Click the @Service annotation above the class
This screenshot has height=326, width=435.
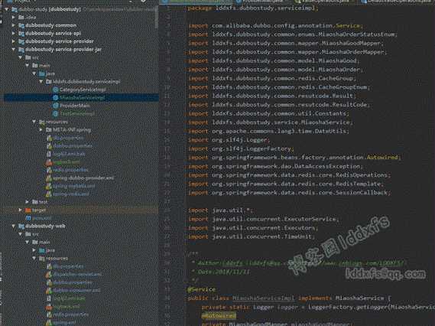click(202, 289)
